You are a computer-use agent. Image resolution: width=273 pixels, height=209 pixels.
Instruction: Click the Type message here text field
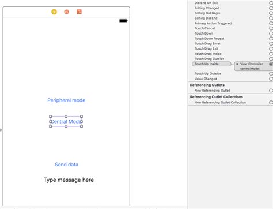69,180
